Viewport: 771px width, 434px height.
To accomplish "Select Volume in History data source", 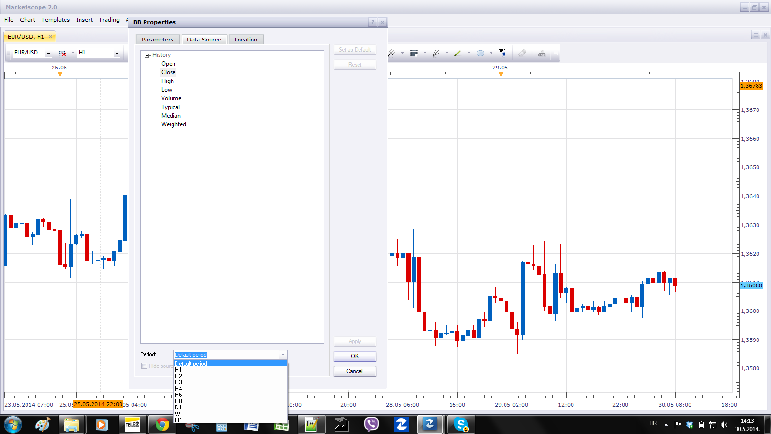I will 171,98.
